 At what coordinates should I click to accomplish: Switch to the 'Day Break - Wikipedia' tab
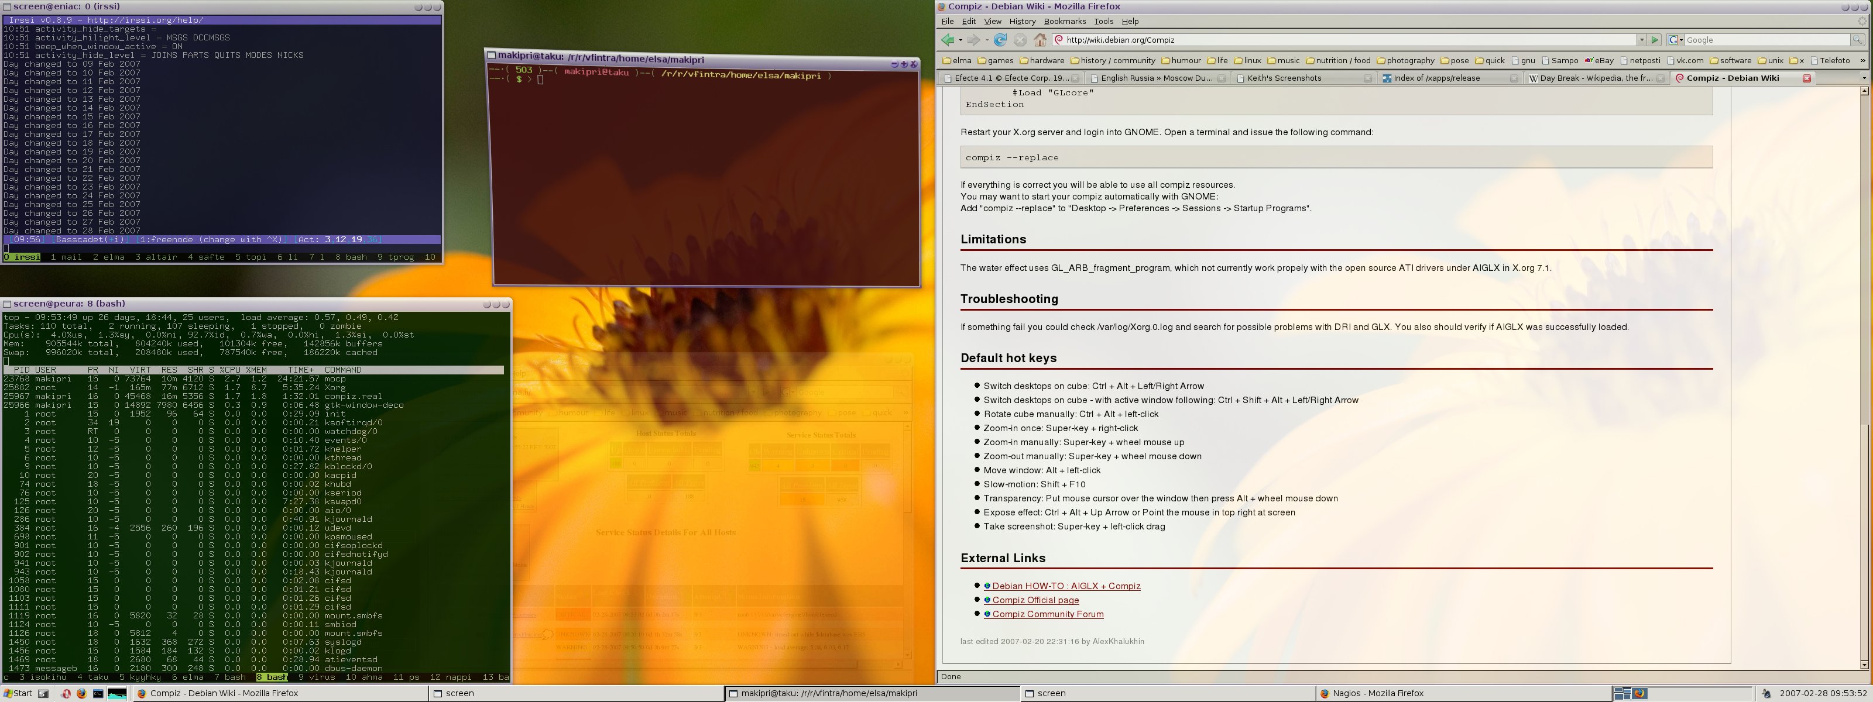(1597, 78)
